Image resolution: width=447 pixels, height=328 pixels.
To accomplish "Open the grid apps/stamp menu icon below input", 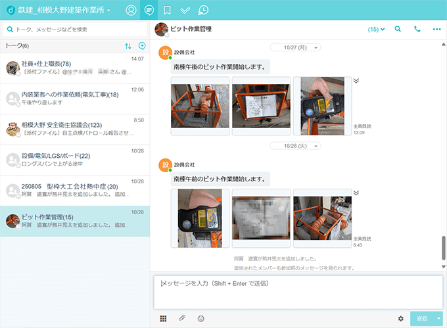I will coord(163,319).
